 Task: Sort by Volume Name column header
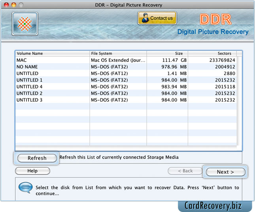tap(52, 53)
